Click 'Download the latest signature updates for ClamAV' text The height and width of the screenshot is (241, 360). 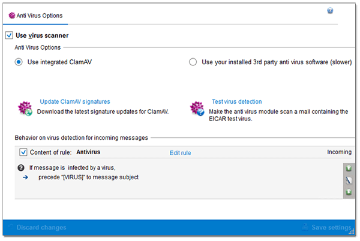[103, 112]
